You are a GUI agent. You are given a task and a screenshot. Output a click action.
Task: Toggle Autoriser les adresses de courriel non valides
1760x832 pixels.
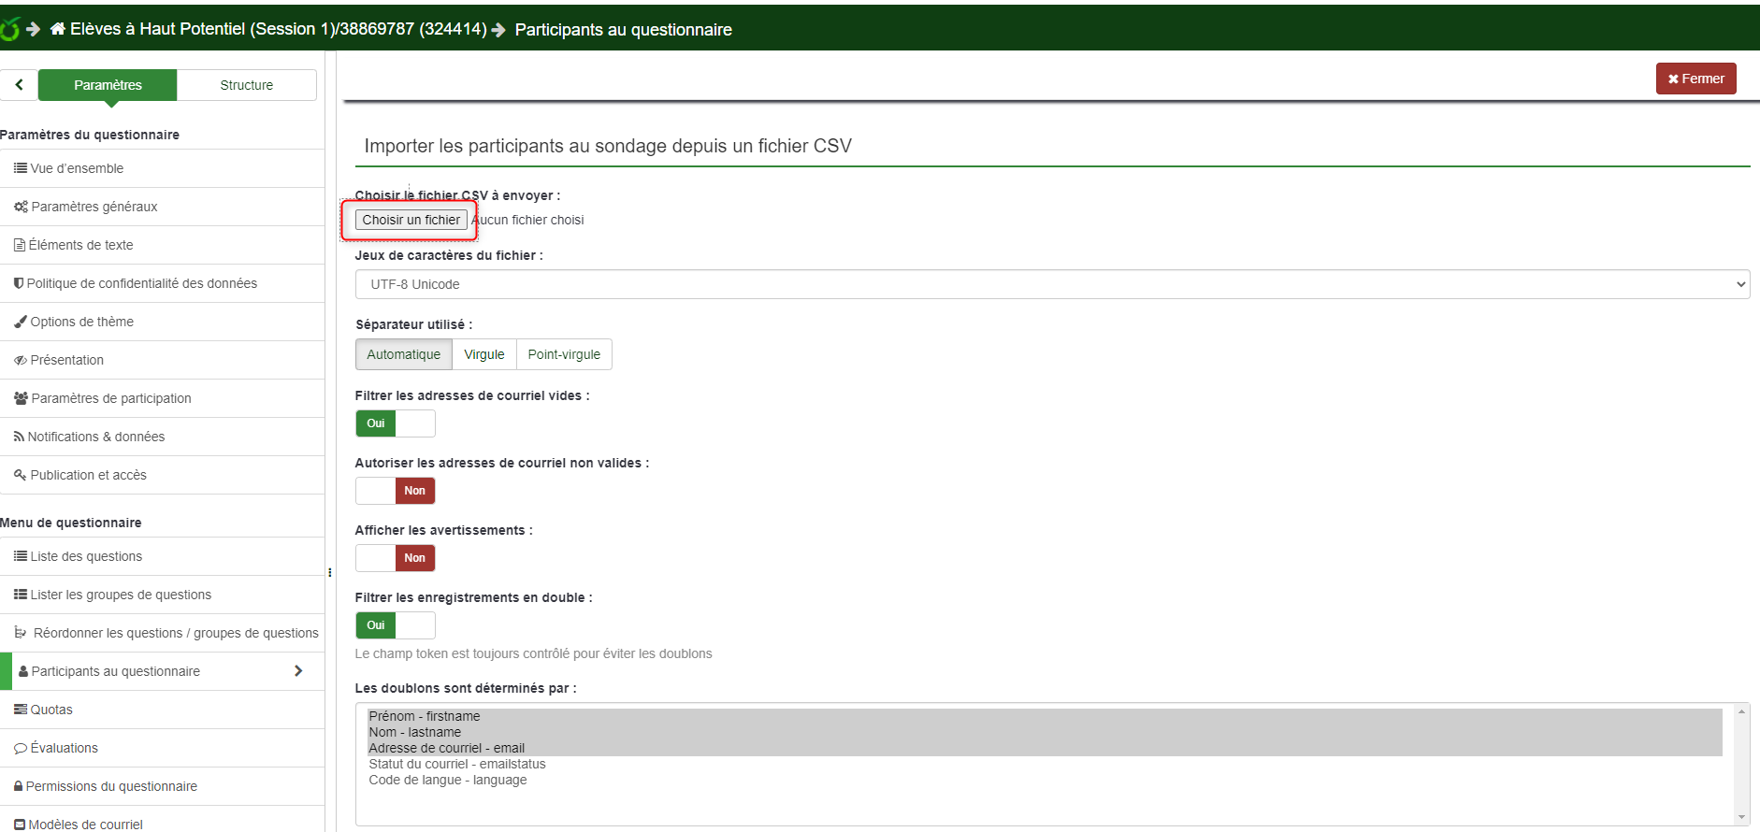point(395,491)
